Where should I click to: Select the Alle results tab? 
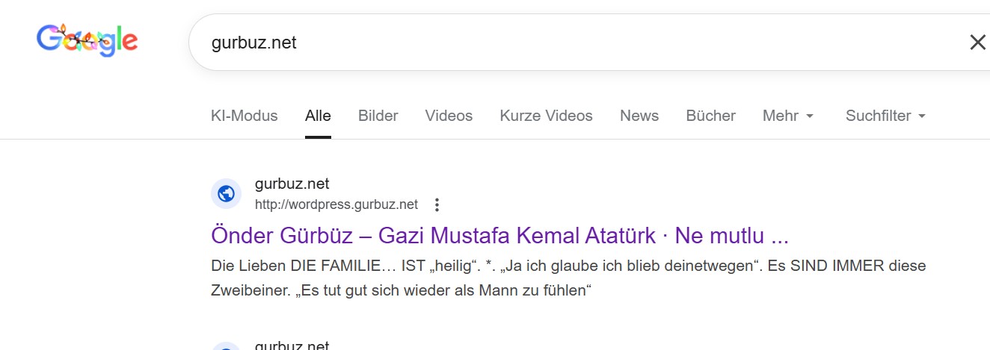(x=318, y=116)
